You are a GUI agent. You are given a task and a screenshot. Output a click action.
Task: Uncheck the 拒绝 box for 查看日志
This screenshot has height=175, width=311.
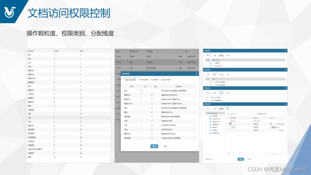tap(152, 95)
